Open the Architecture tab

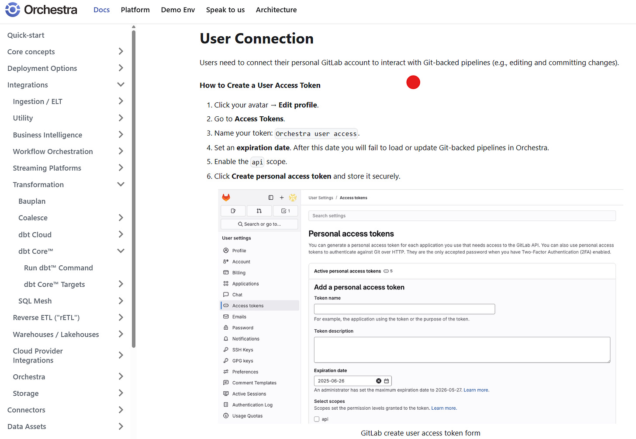276,10
